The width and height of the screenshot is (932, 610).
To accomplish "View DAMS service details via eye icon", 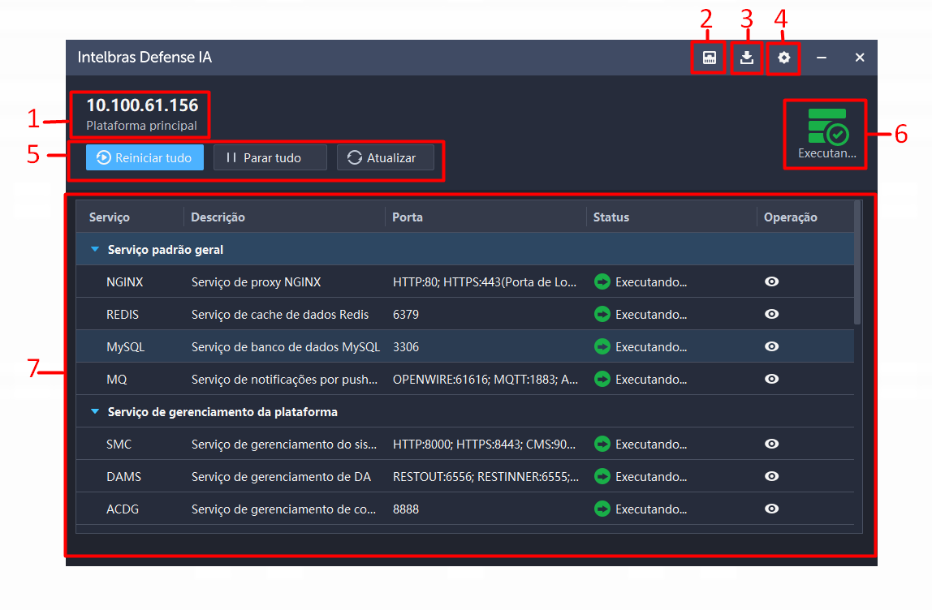I will point(771,476).
